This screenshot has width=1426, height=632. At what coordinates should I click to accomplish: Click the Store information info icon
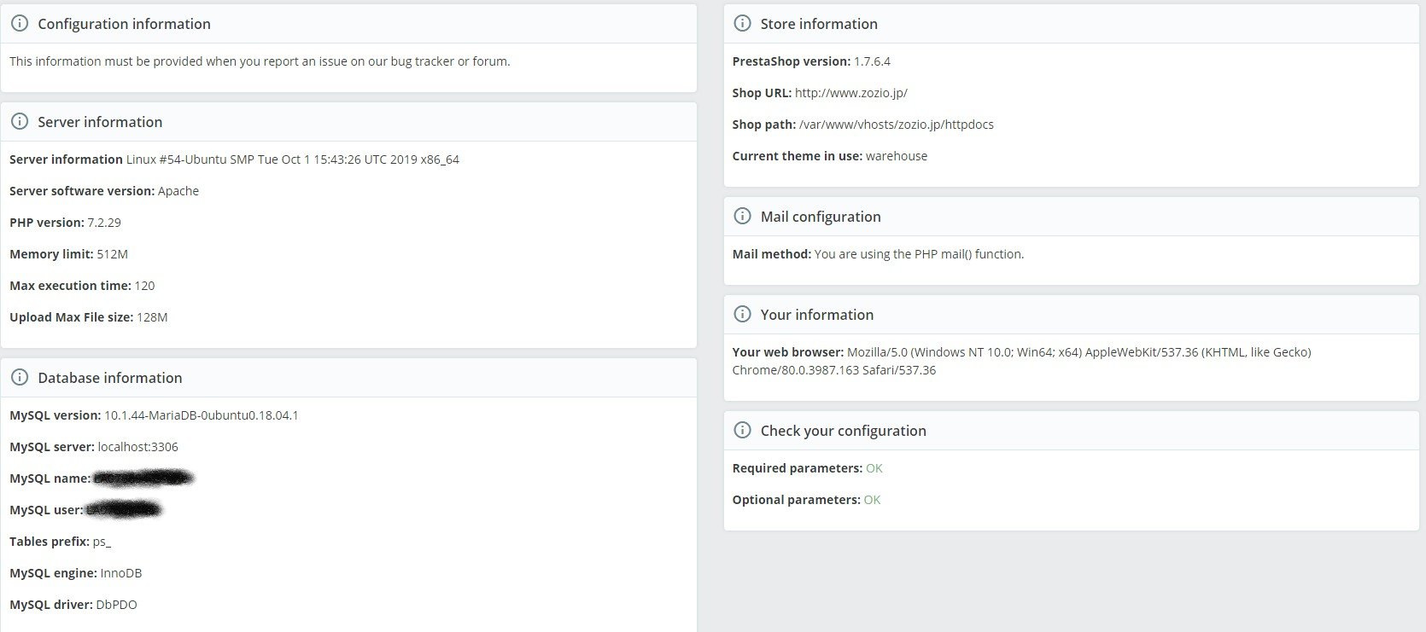point(743,24)
